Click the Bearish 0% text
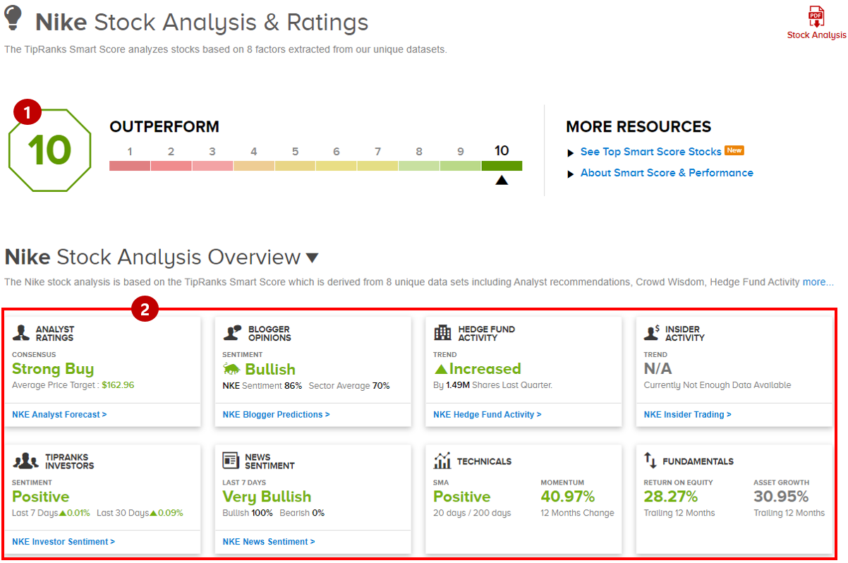This screenshot has width=848, height=563. 302,513
